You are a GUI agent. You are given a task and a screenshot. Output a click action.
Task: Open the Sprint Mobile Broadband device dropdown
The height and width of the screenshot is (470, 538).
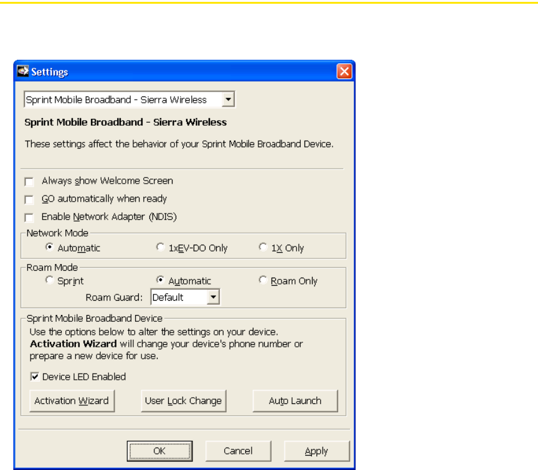click(x=130, y=100)
